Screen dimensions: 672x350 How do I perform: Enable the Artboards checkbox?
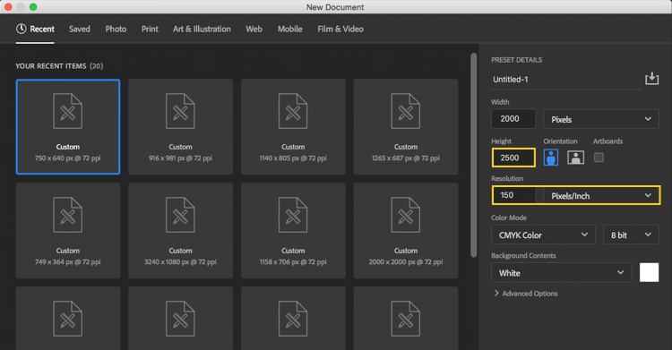pos(599,158)
